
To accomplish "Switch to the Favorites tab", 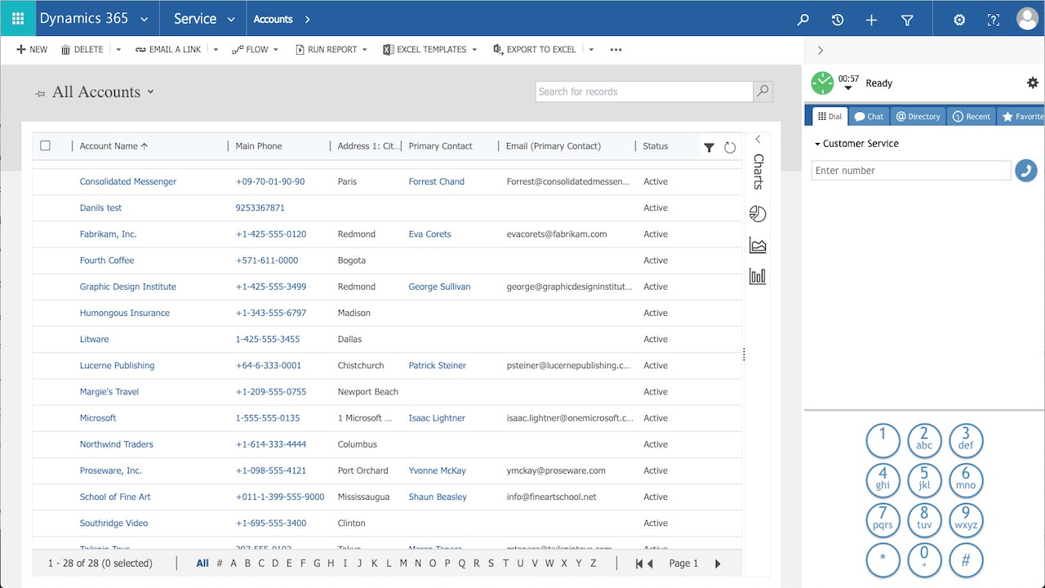I will click(x=1021, y=117).
